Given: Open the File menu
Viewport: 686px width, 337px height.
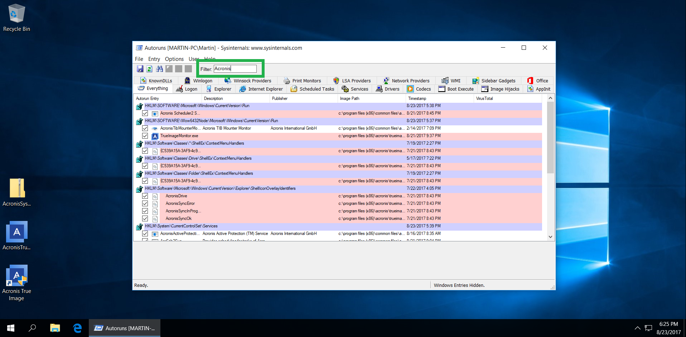Looking at the screenshot, I should tap(139, 59).
